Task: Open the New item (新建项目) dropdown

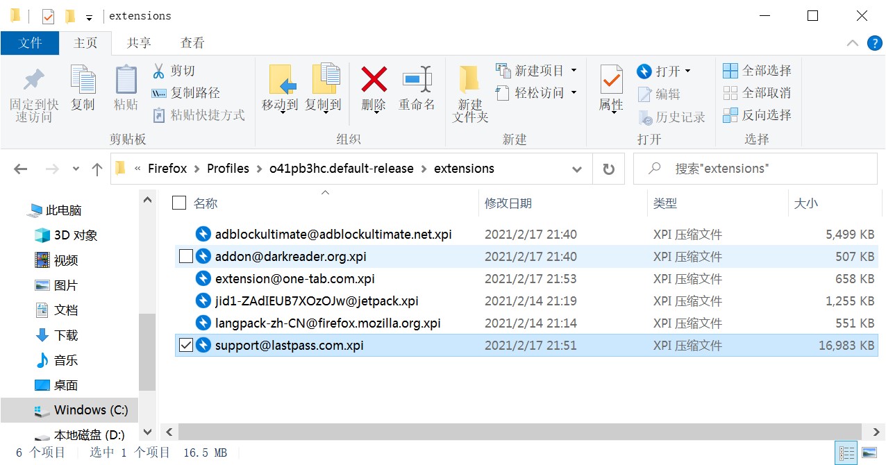Action: click(x=574, y=71)
